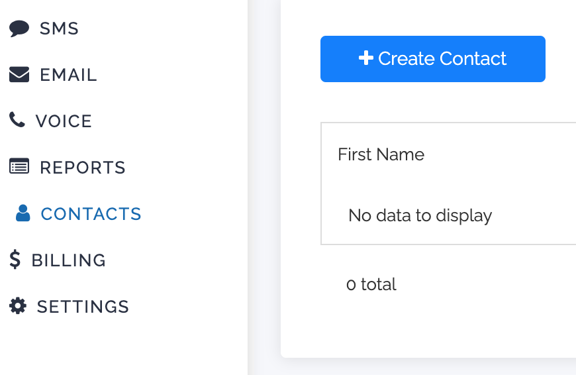Click the plus icon on Create Contact
Viewport: 576px width, 375px height.
tap(366, 58)
